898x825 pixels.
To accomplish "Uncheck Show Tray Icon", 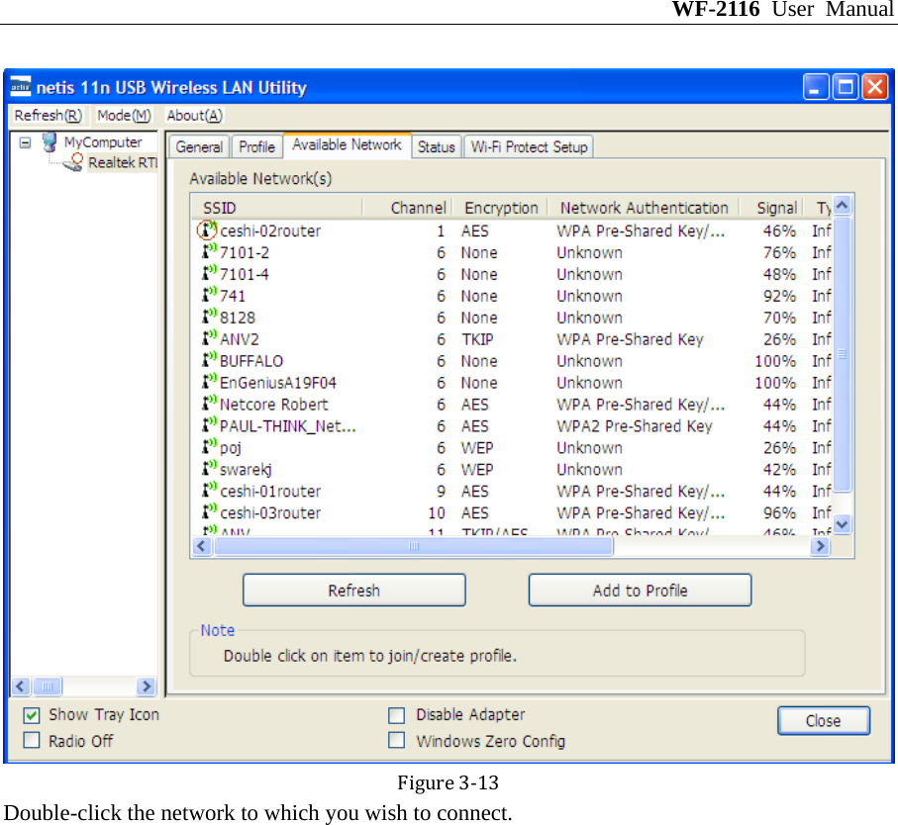I will (x=31, y=714).
